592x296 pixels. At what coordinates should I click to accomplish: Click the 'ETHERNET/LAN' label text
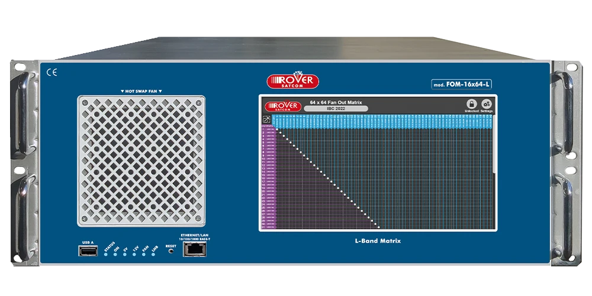coord(194,235)
